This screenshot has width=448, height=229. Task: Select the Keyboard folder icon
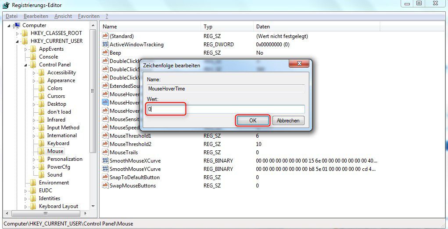click(41, 143)
